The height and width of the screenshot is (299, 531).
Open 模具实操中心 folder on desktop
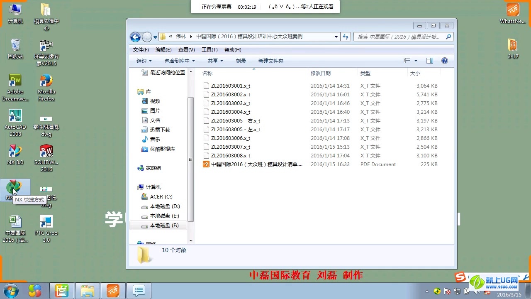(46, 17)
